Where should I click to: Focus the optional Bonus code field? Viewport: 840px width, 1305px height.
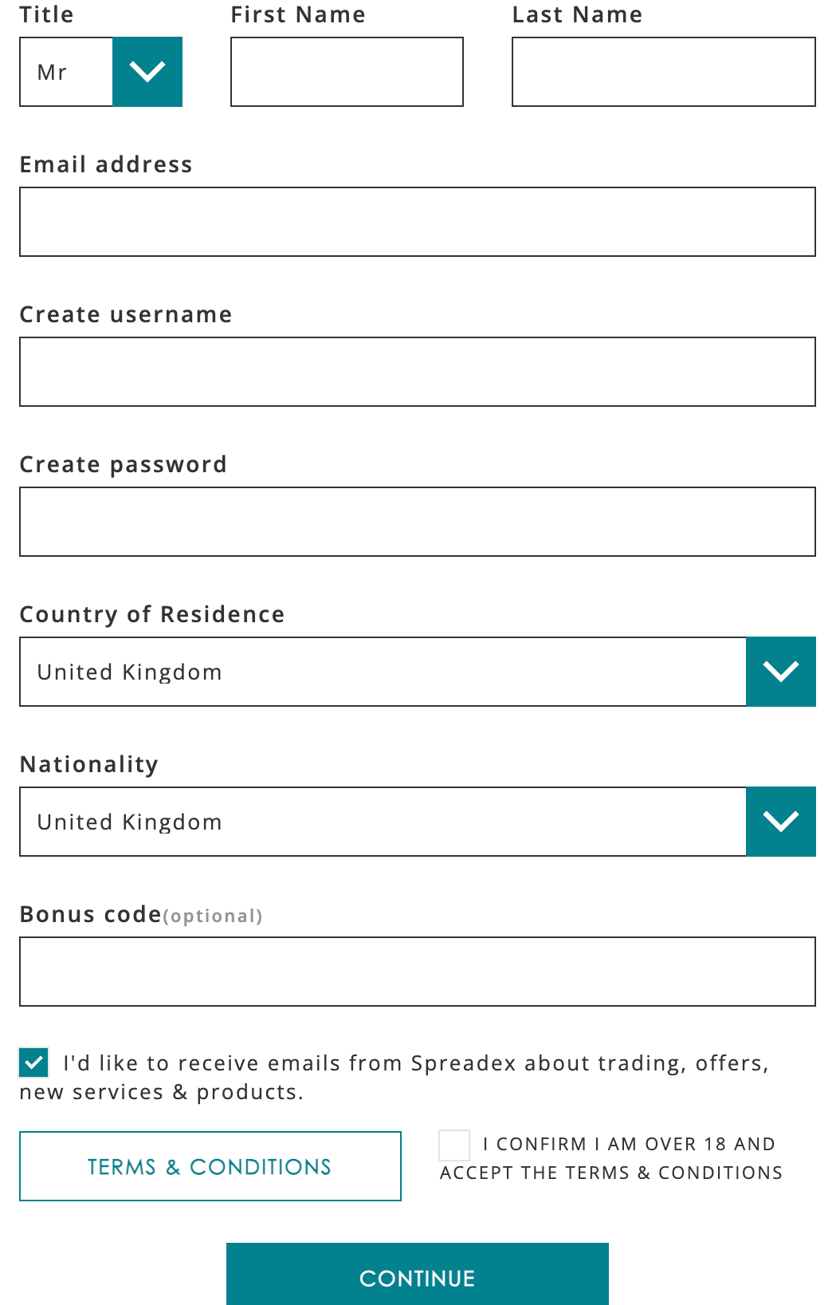[418, 972]
